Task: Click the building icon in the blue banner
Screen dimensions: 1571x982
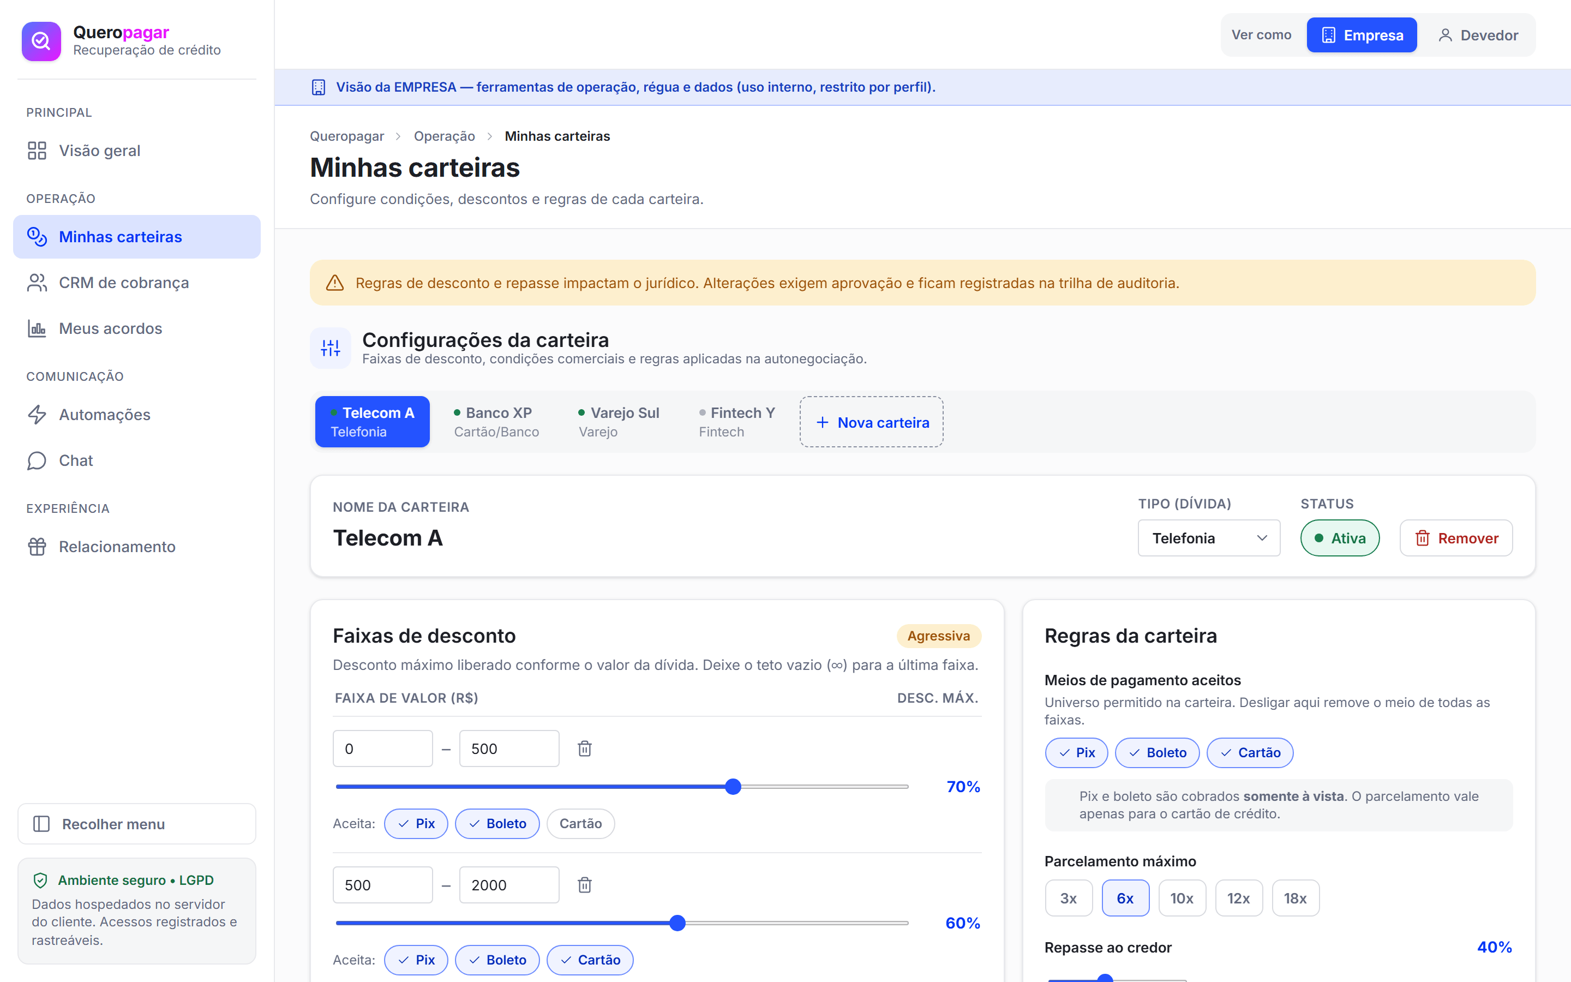Action: (318, 87)
